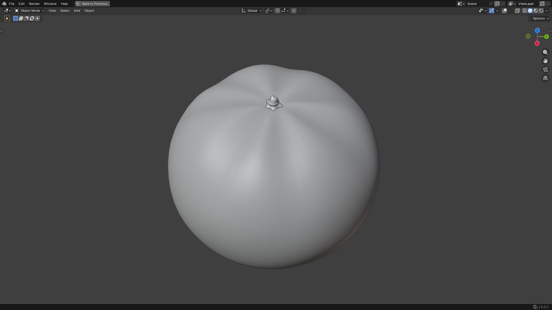
Task: Open the Select menu in viewport header
Action: point(65,11)
